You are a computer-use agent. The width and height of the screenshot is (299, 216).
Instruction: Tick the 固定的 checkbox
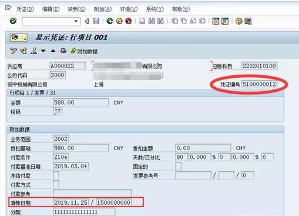[x=179, y=166]
